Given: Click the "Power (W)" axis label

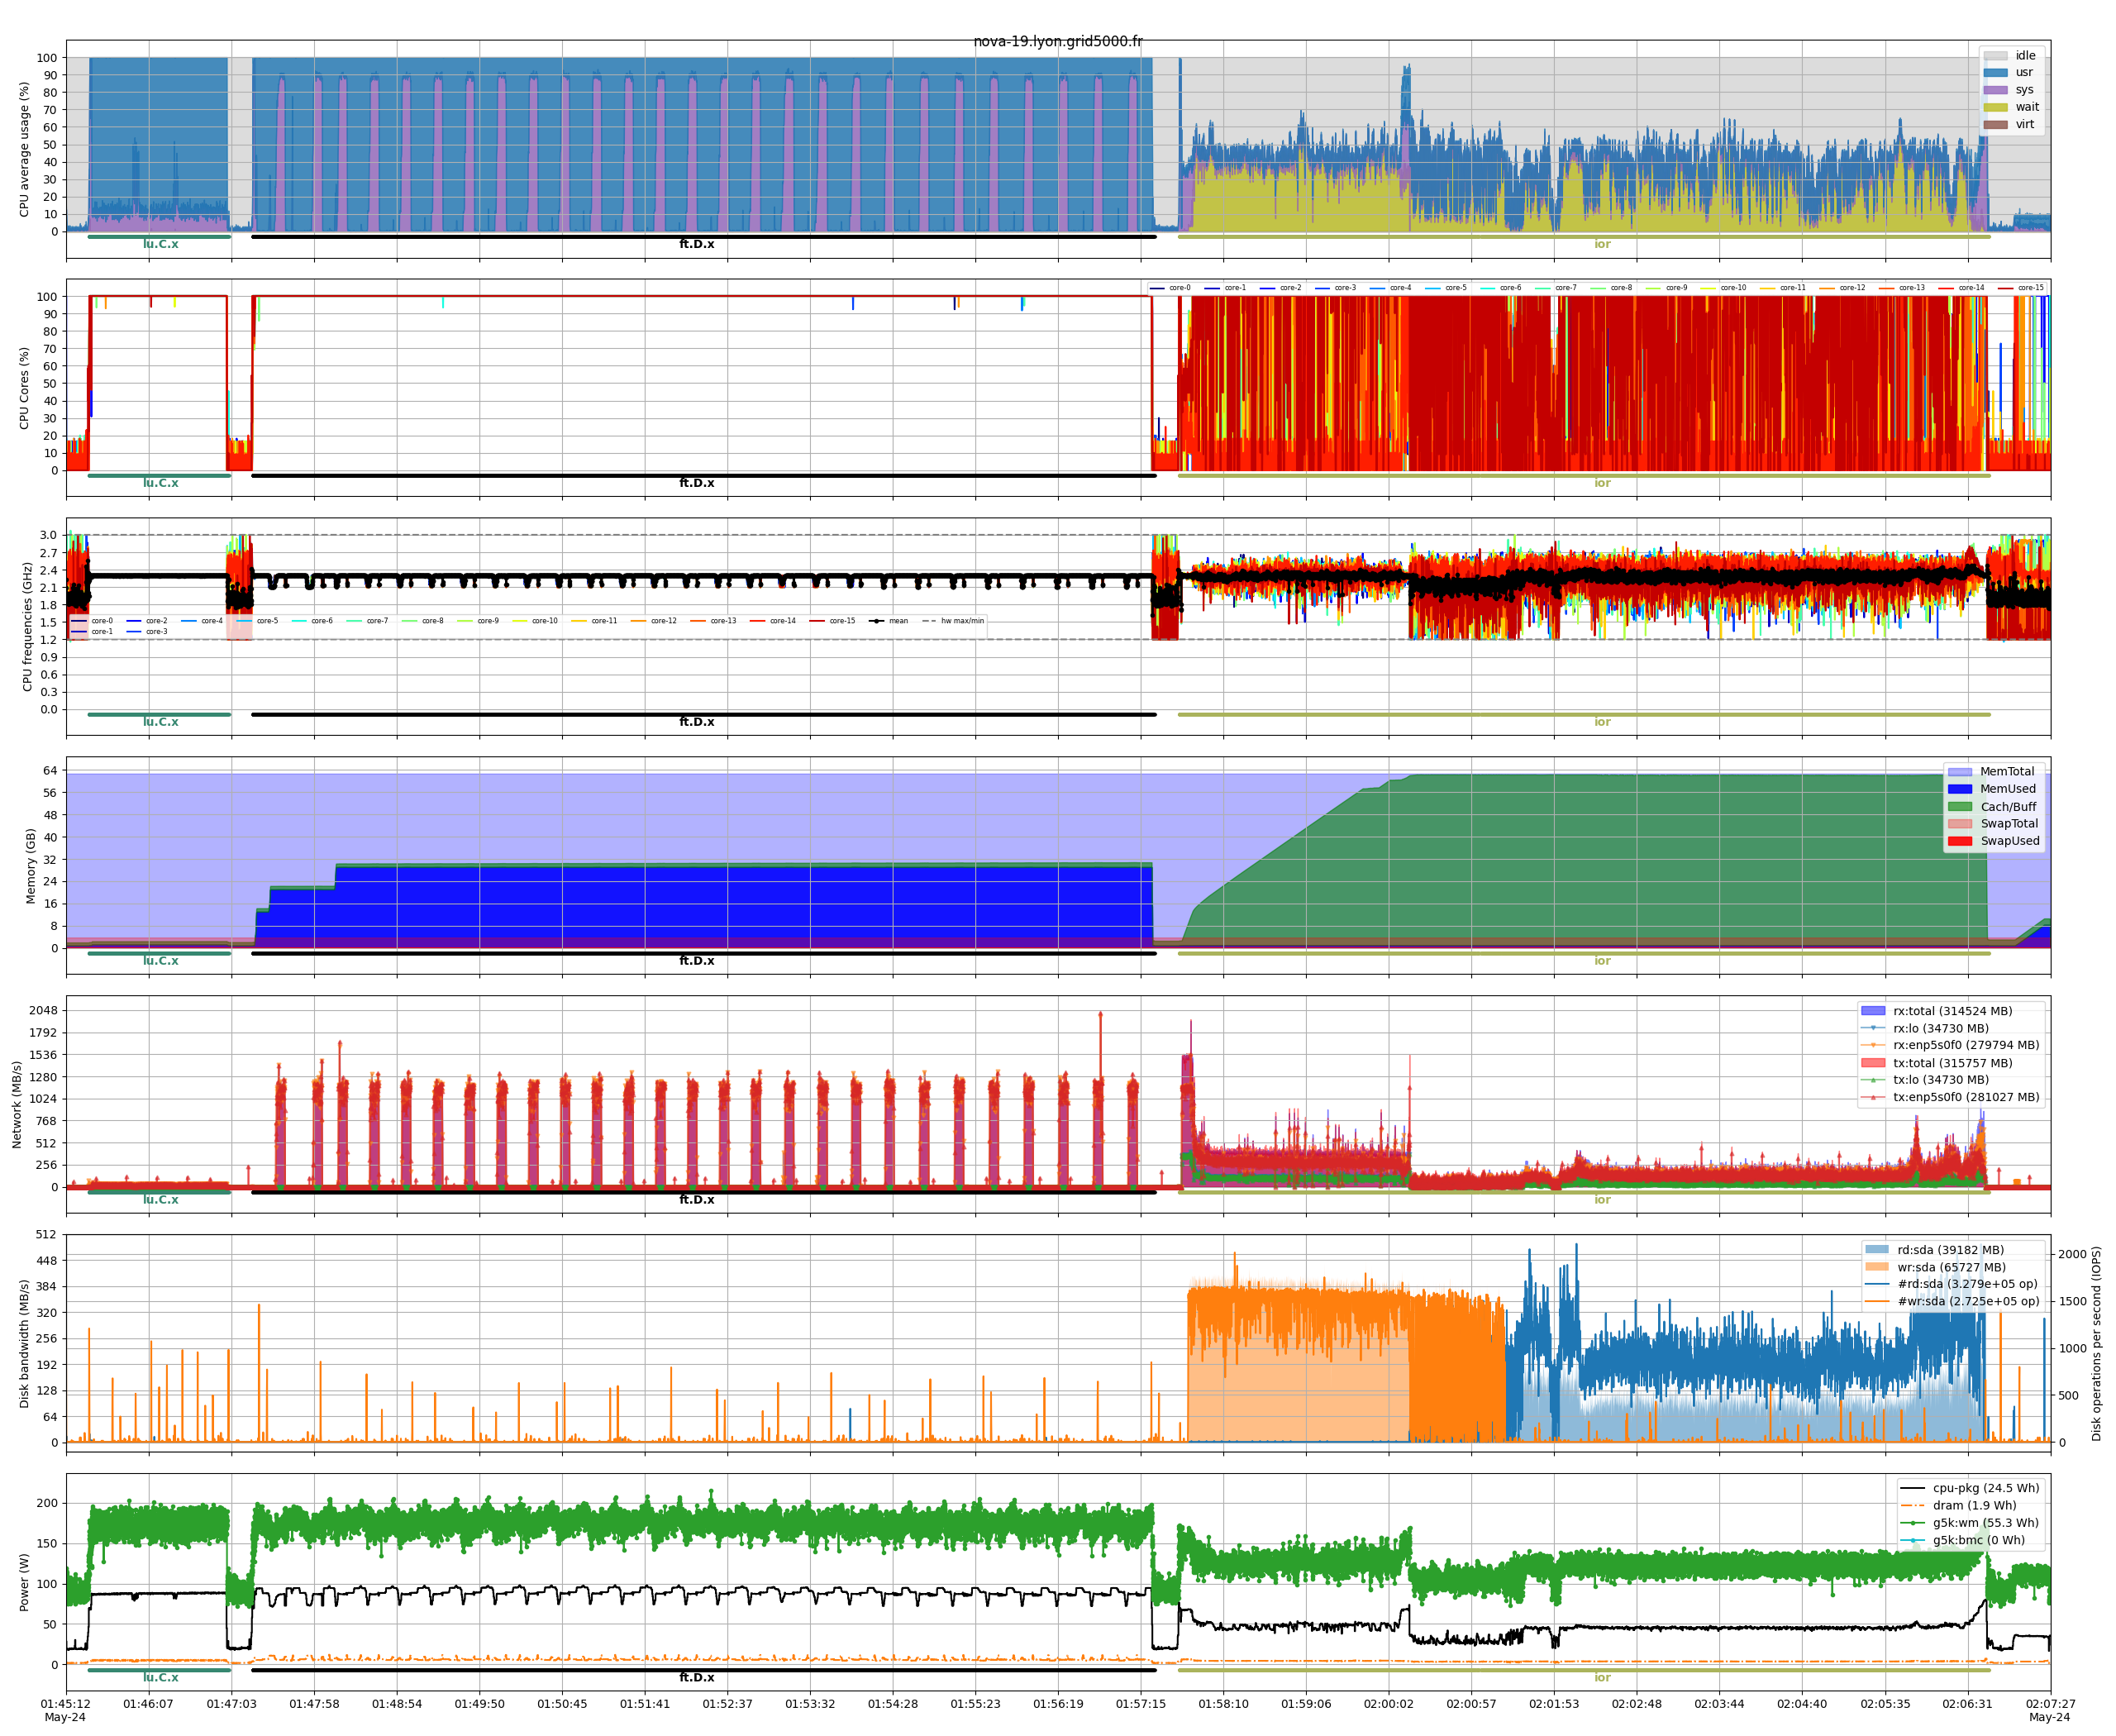Looking at the screenshot, I should 24,1582.
